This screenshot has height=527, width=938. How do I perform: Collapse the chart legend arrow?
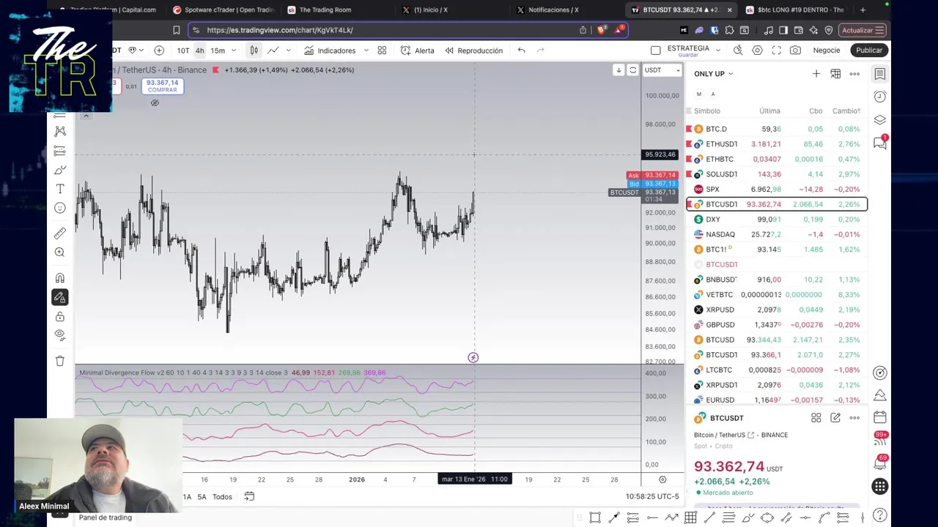(x=86, y=116)
